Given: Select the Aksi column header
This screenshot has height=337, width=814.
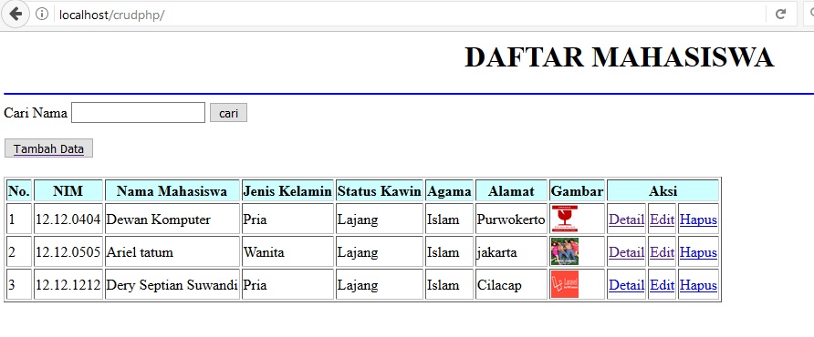Looking at the screenshot, I should (663, 190).
